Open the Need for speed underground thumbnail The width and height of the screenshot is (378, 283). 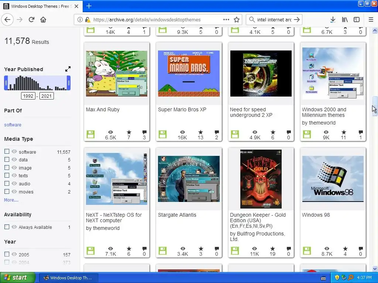tap(261, 73)
